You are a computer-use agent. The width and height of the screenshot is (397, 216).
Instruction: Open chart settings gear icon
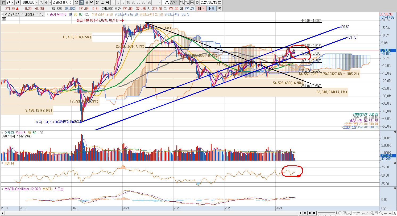pos(197,2)
